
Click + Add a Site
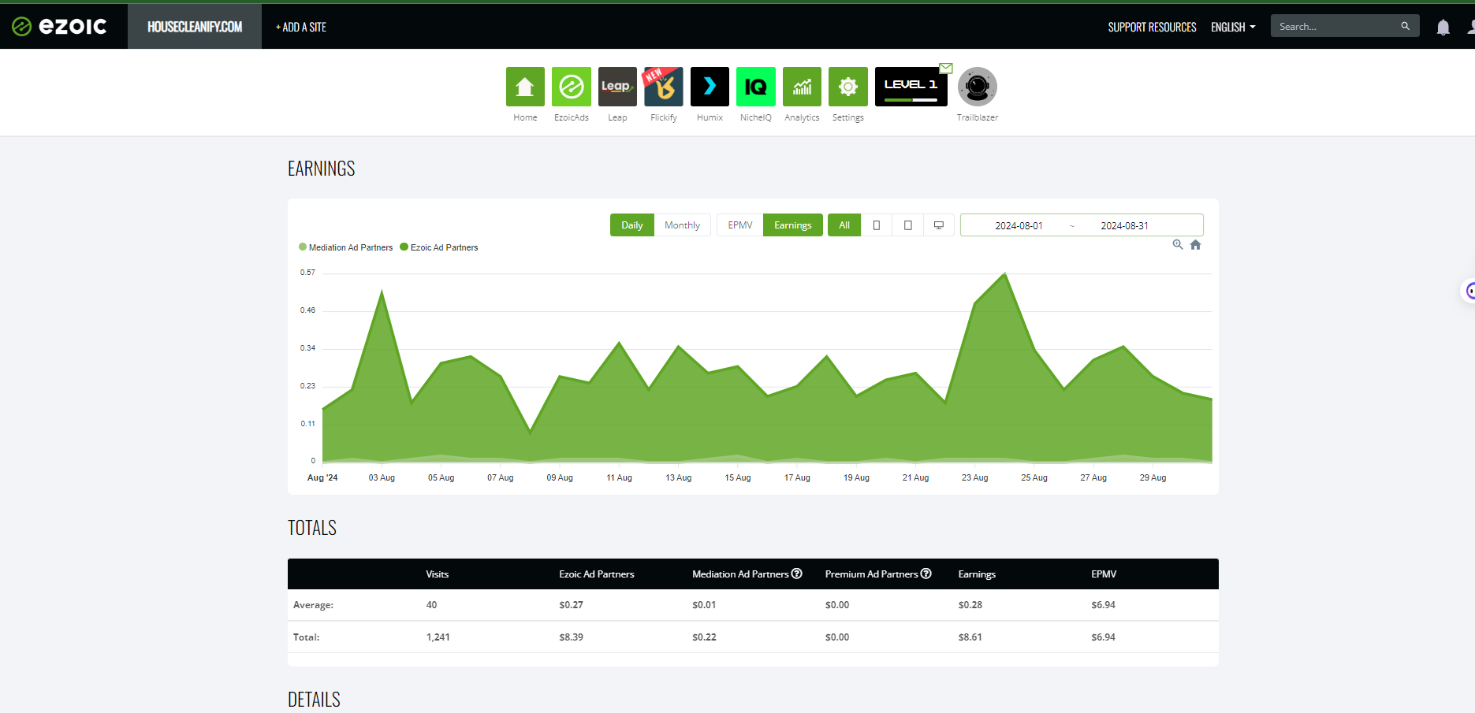(301, 27)
